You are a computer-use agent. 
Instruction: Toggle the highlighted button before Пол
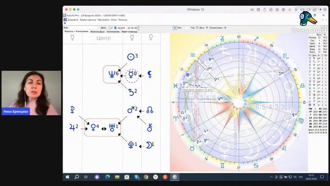pyautogui.click(x=175, y=27)
